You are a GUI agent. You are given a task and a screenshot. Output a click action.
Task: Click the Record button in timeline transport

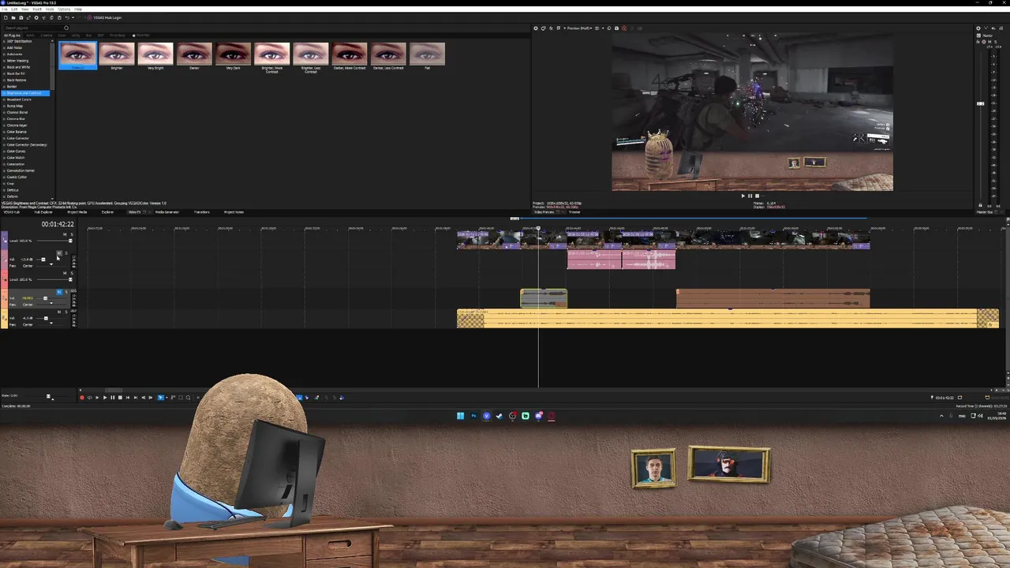82,398
